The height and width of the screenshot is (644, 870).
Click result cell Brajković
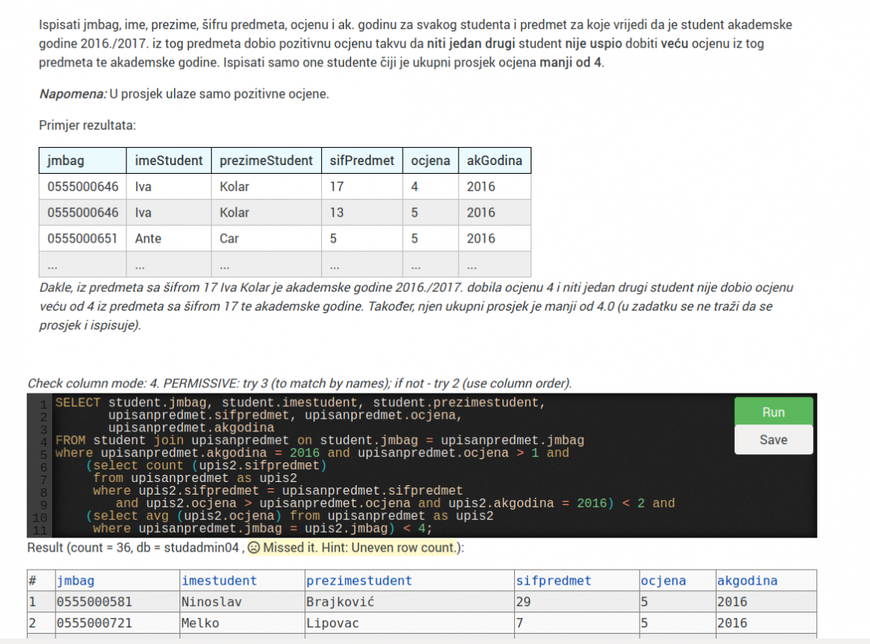(x=410, y=601)
